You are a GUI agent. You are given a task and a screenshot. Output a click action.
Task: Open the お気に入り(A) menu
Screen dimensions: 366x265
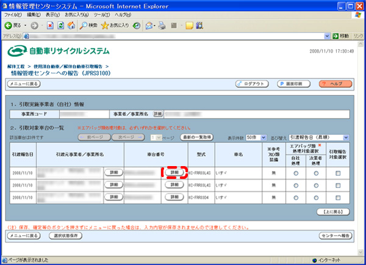point(77,15)
